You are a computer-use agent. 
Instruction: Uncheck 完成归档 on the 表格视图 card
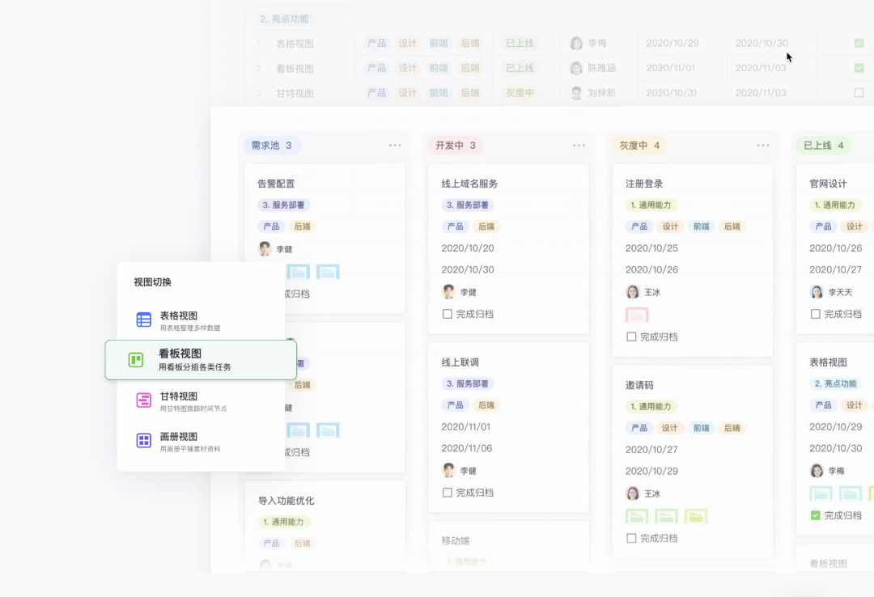(815, 515)
